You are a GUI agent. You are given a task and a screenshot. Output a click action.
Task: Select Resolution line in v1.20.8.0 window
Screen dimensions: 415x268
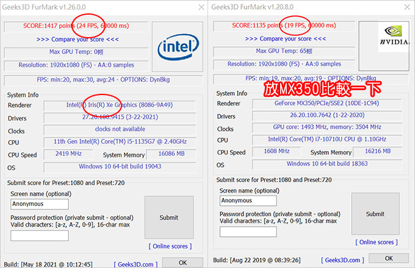284,64
